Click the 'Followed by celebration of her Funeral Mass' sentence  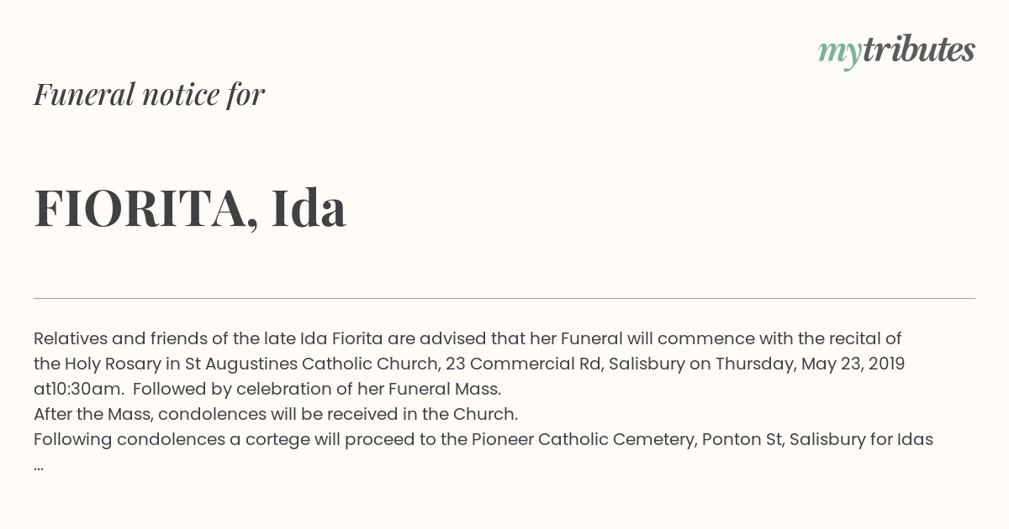tap(317, 389)
